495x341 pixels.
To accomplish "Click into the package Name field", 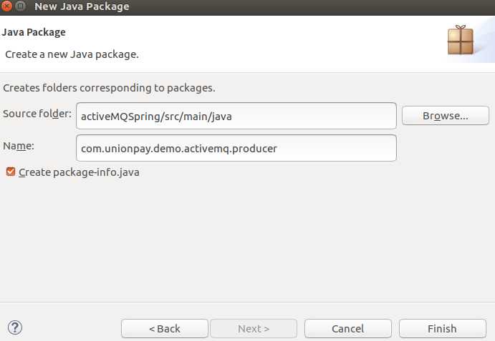I will [236, 148].
